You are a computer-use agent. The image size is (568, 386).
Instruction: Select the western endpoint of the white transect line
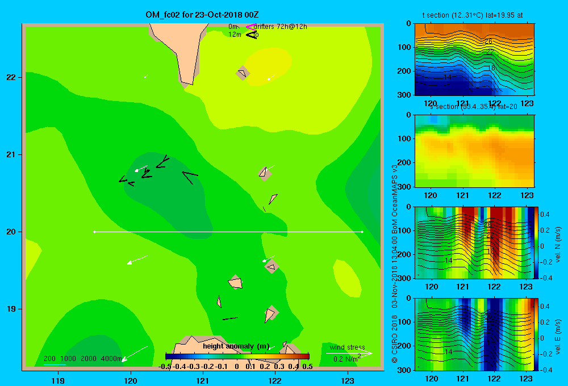(x=94, y=232)
